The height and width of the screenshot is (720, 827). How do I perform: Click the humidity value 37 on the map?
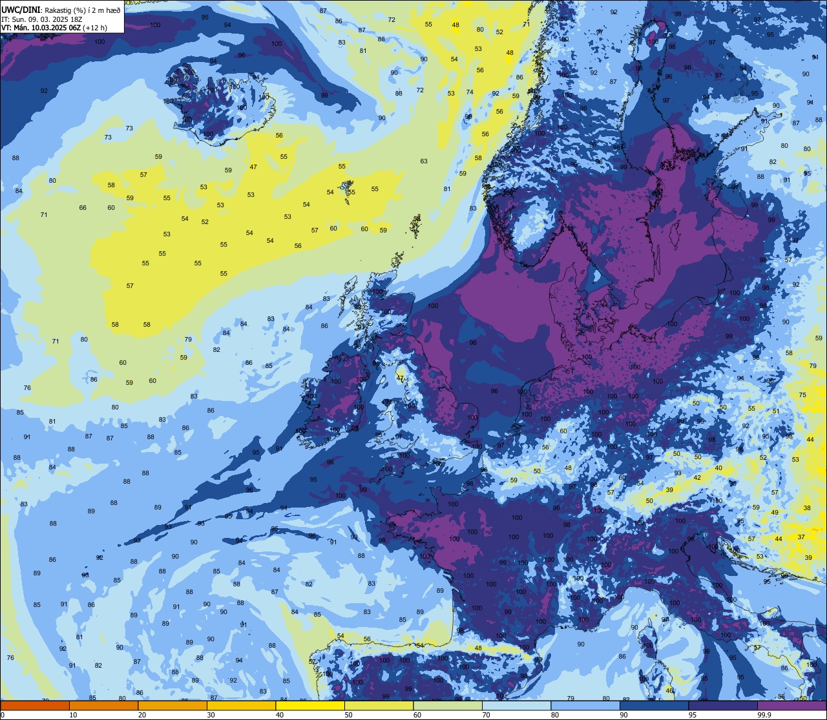[801, 537]
